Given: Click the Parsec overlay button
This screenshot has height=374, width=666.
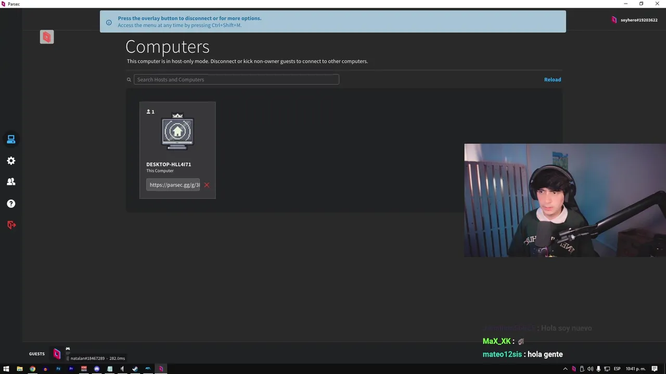Looking at the screenshot, I should (x=47, y=37).
